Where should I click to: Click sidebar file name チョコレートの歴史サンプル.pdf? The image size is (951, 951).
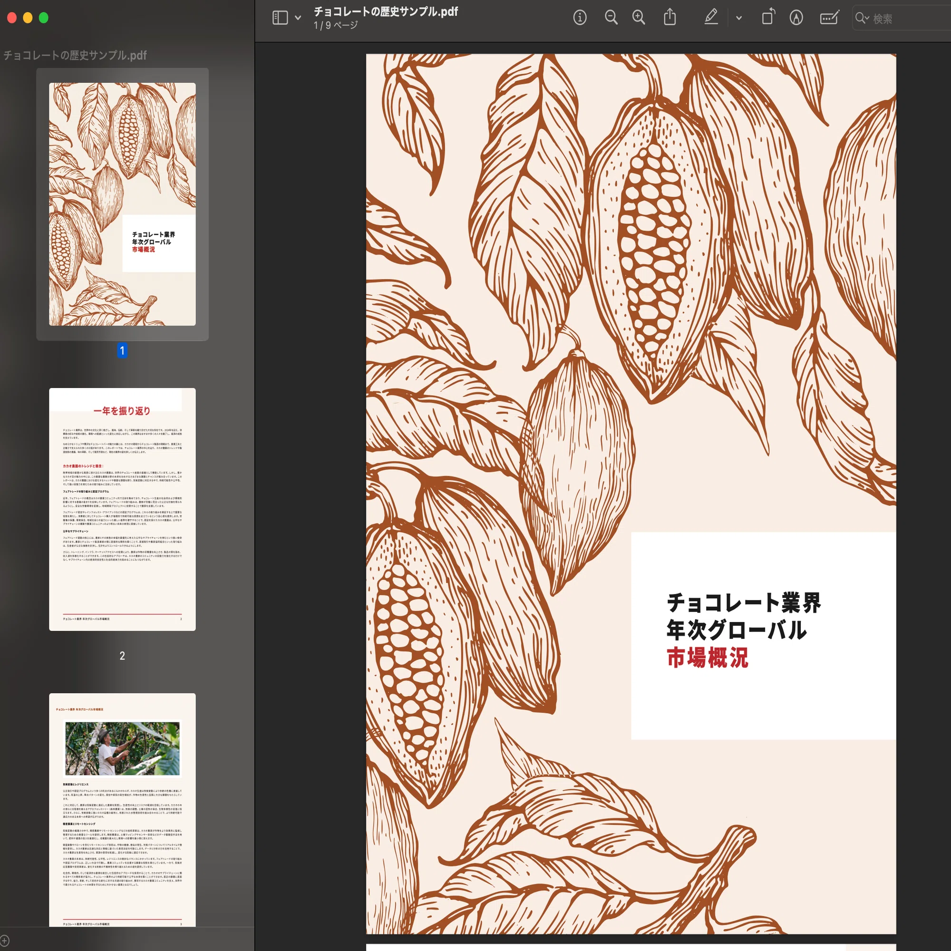click(75, 55)
